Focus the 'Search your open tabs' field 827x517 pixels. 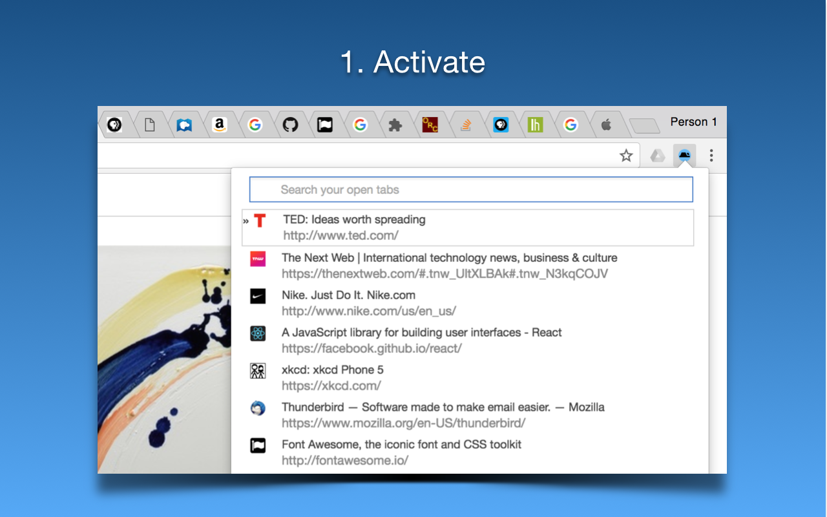point(471,189)
